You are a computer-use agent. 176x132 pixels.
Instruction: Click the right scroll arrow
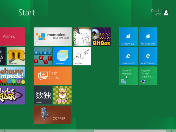tap(171, 131)
